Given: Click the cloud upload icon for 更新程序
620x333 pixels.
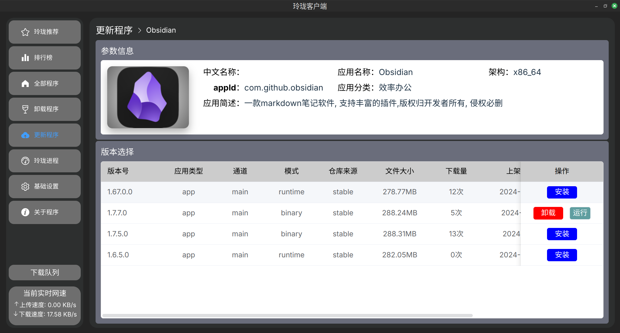Looking at the screenshot, I should point(25,135).
